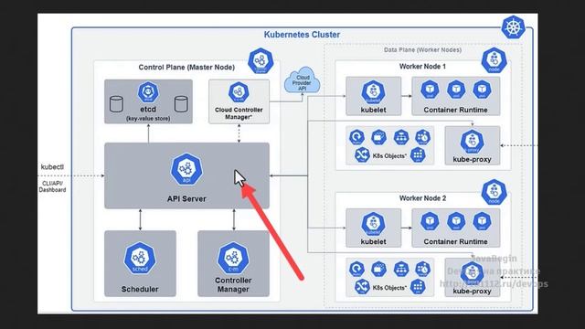585x329 pixels.
Task: Click the 'kubelet' label in Worker Node 2
Action: 373,241
